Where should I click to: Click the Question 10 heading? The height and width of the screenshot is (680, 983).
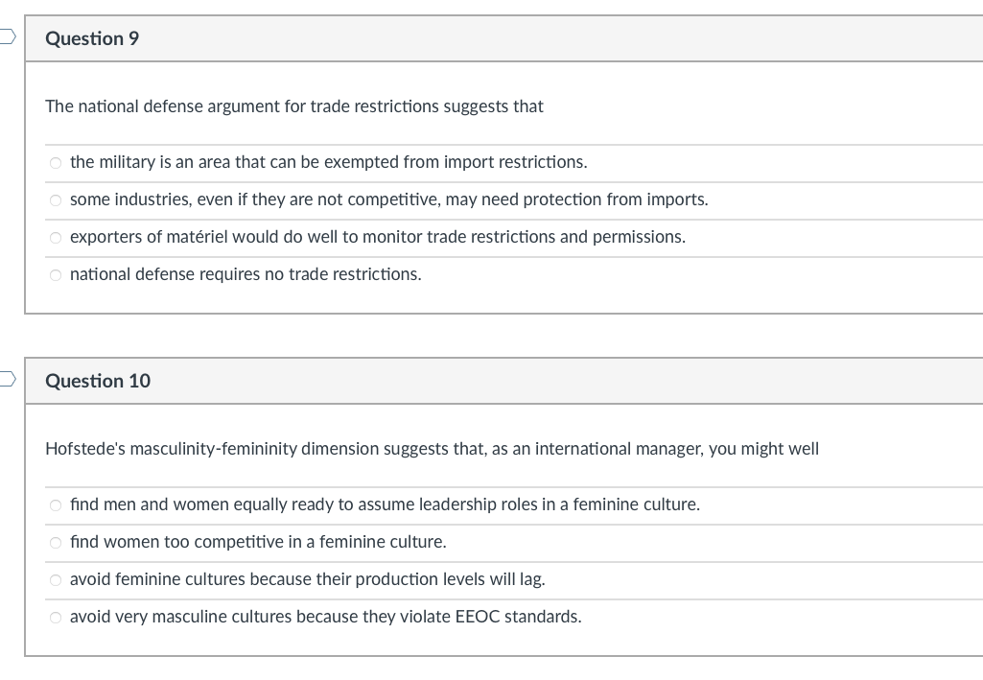point(98,382)
